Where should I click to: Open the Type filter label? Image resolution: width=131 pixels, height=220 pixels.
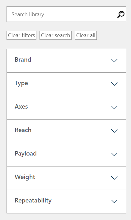21,83
